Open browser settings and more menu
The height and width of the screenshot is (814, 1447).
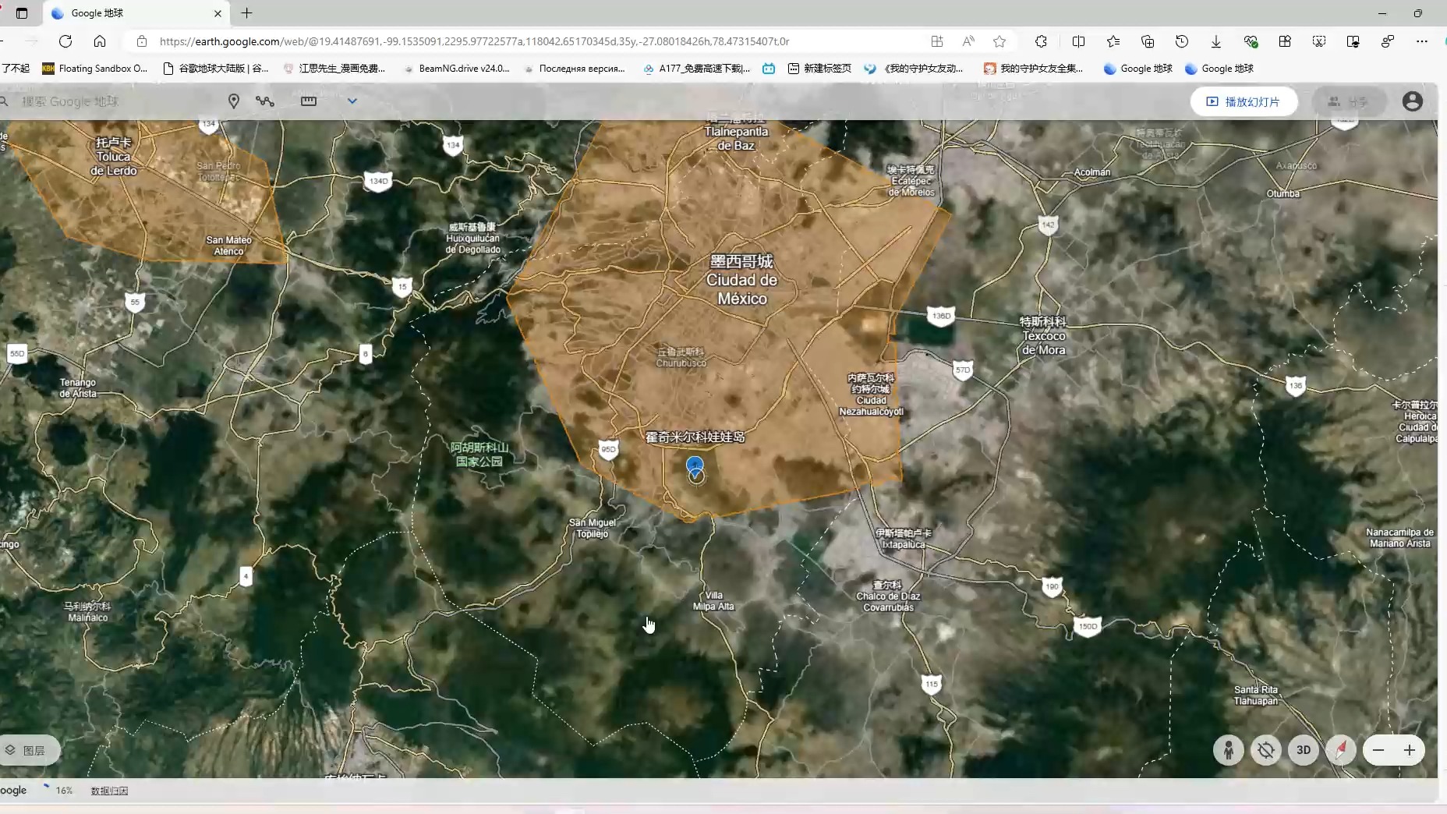(x=1422, y=41)
